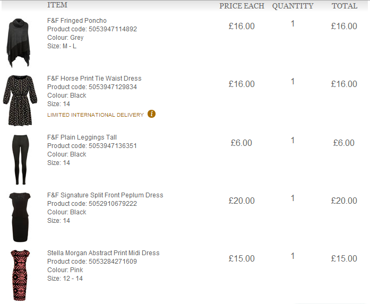This screenshot has height=304, width=370.
Task: Open F&F Signature Split Front Peplum Dress
Action: pos(105,195)
